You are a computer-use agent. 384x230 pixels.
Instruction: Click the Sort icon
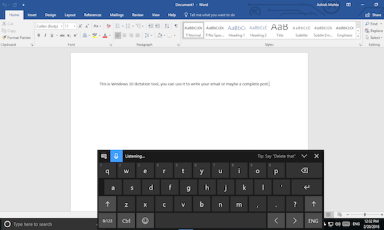click(x=167, y=26)
